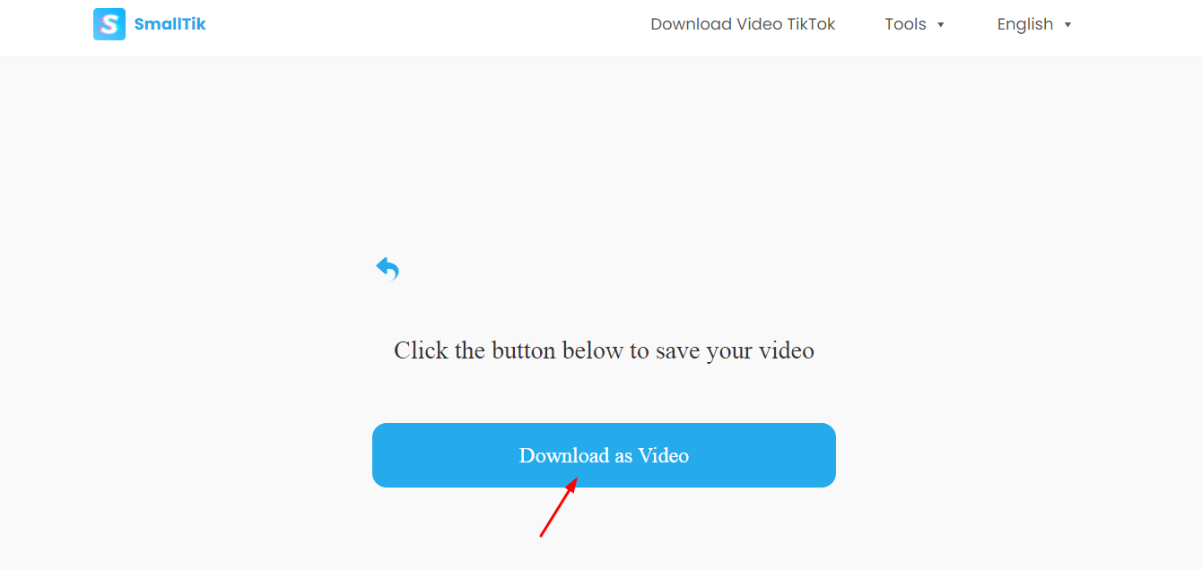Click the SmallTik brand name text
The height and width of the screenshot is (570, 1202).
coord(170,24)
